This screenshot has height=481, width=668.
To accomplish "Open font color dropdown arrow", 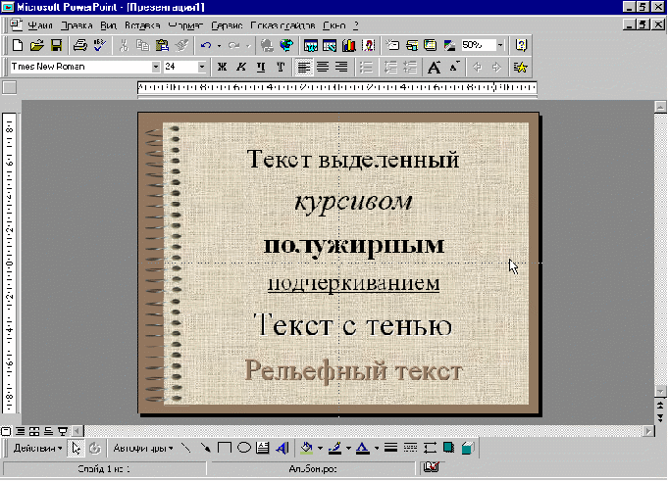I will pos(377,448).
